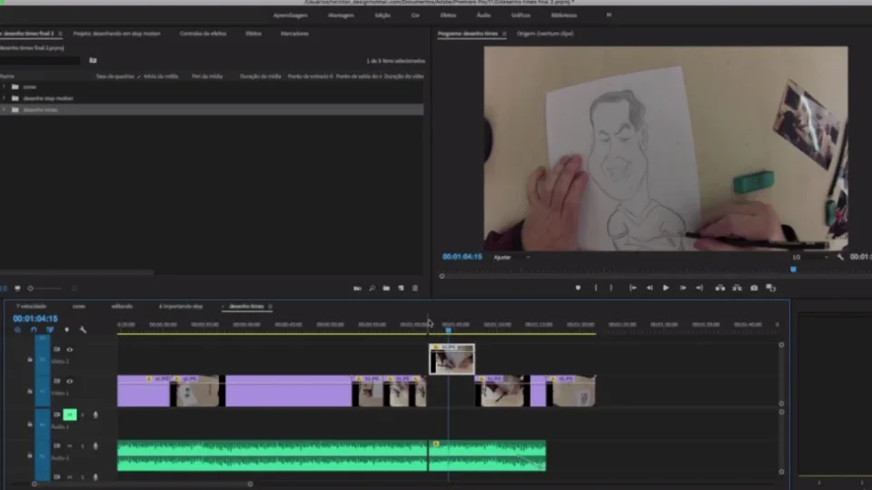
Task: Lock the Audio 2 track
Action: pos(29,456)
